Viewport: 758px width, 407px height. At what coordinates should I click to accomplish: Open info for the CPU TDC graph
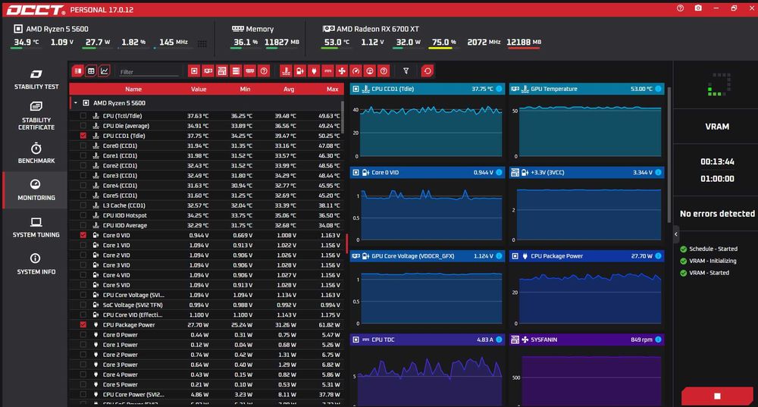click(499, 340)
